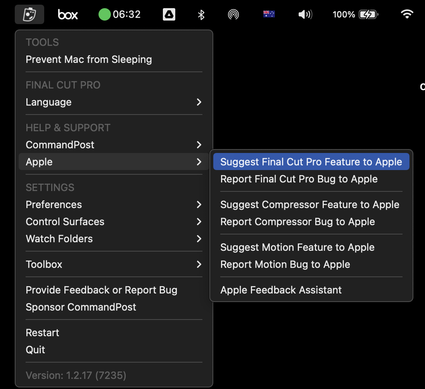Open the battery status icon

tap(355, 14)
